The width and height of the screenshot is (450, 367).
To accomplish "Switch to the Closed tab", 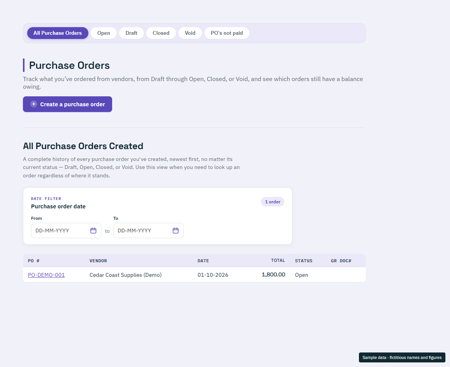I will pyautogui.click(x=161, y=33).
